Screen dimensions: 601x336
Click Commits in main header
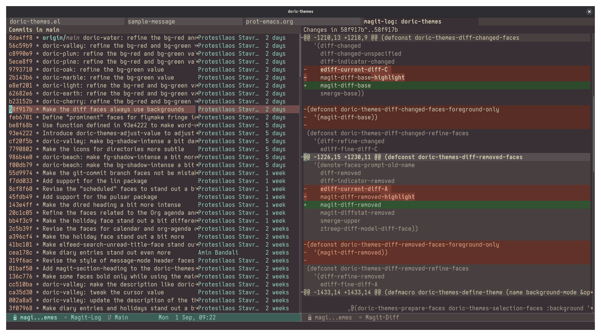[34, 30]
